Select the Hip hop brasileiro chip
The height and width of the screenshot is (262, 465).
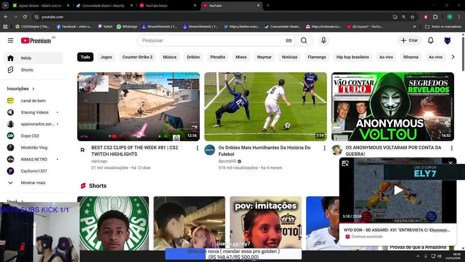pyautogui.click(x=353, y=57)
